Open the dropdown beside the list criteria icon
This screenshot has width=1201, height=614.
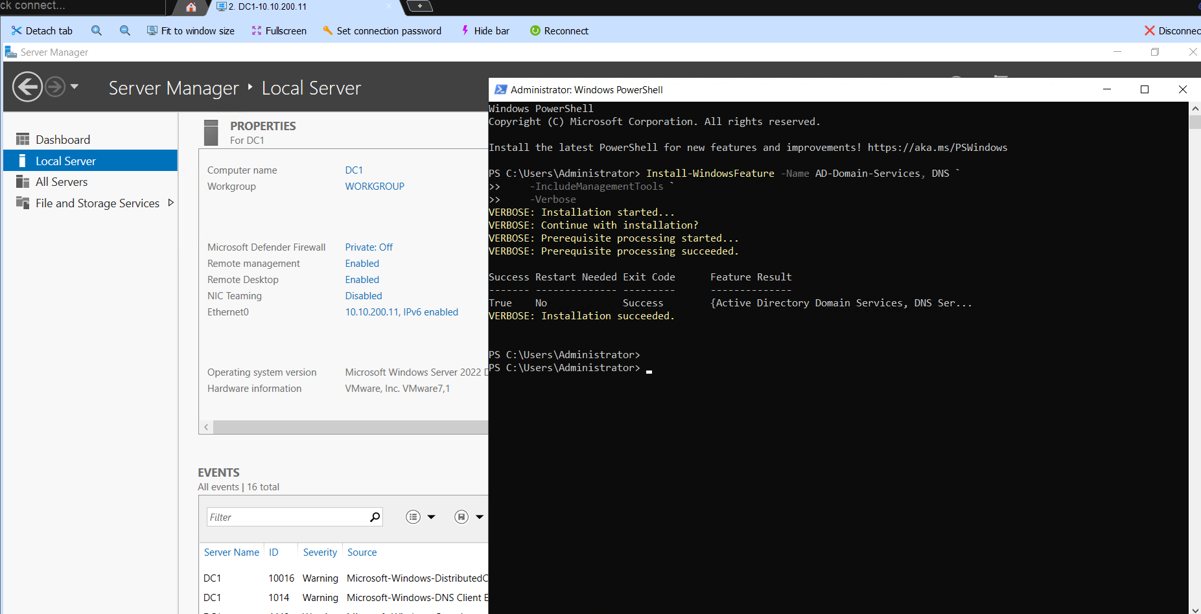(x=431, y=517)
